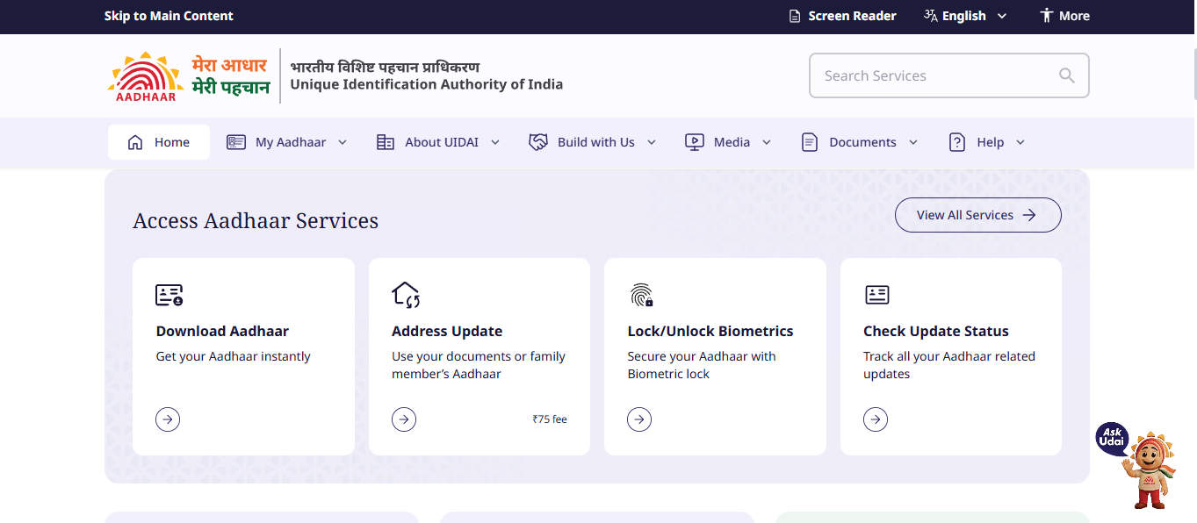This screenshot has height=523, width=1197.
Task: Click the My Aadhaar card icon
Action: click(x=236, y=142)
